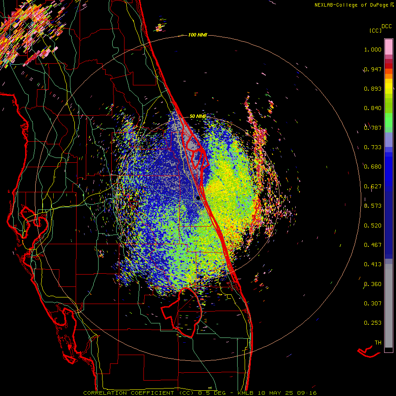Click the 0.680 legend value
Viewport: 396px width, 396px height.
[373, 167]
